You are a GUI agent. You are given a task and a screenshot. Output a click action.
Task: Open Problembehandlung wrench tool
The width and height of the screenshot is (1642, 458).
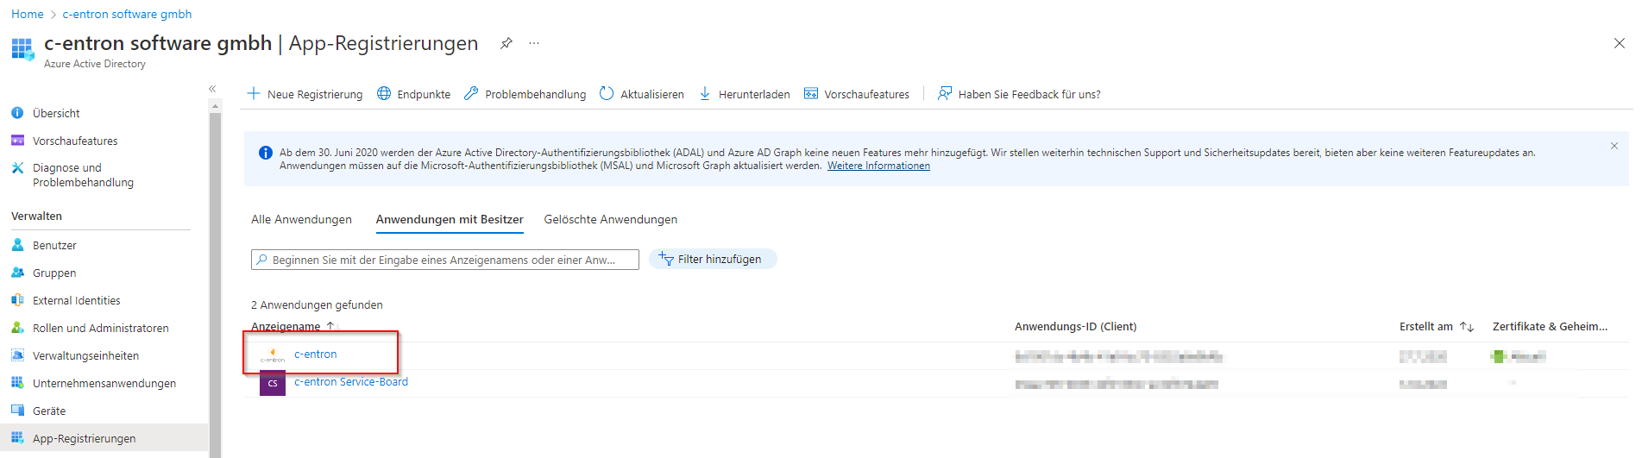click(525, 94)
